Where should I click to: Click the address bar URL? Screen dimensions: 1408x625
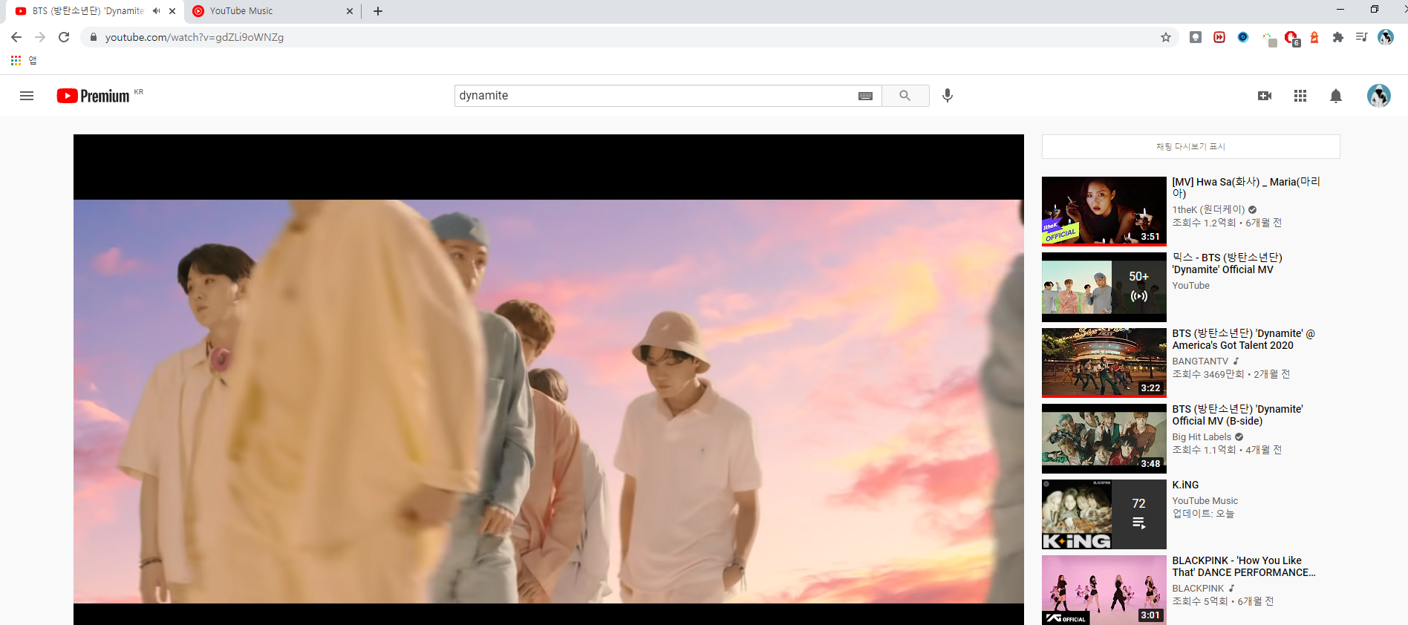tap(195, 37)
